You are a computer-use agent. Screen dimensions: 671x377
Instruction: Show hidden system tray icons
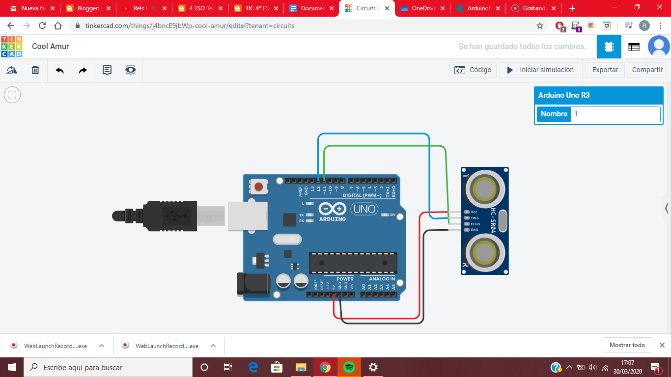[x=569, y=367]
